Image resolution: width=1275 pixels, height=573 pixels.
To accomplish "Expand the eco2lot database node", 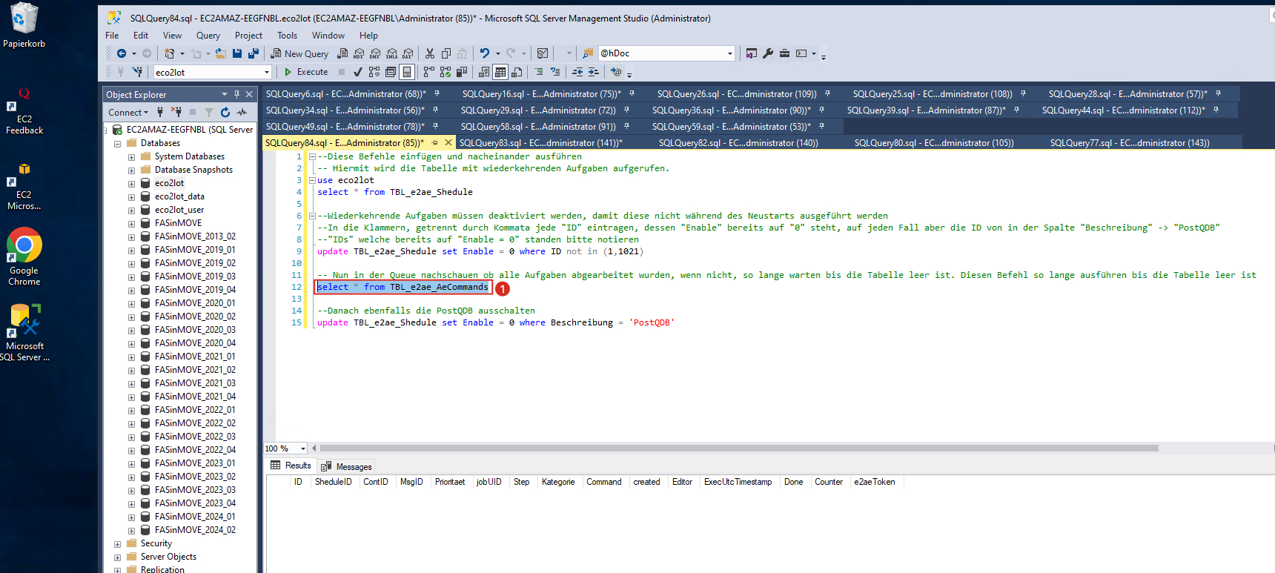I will [x=131, y=184].
